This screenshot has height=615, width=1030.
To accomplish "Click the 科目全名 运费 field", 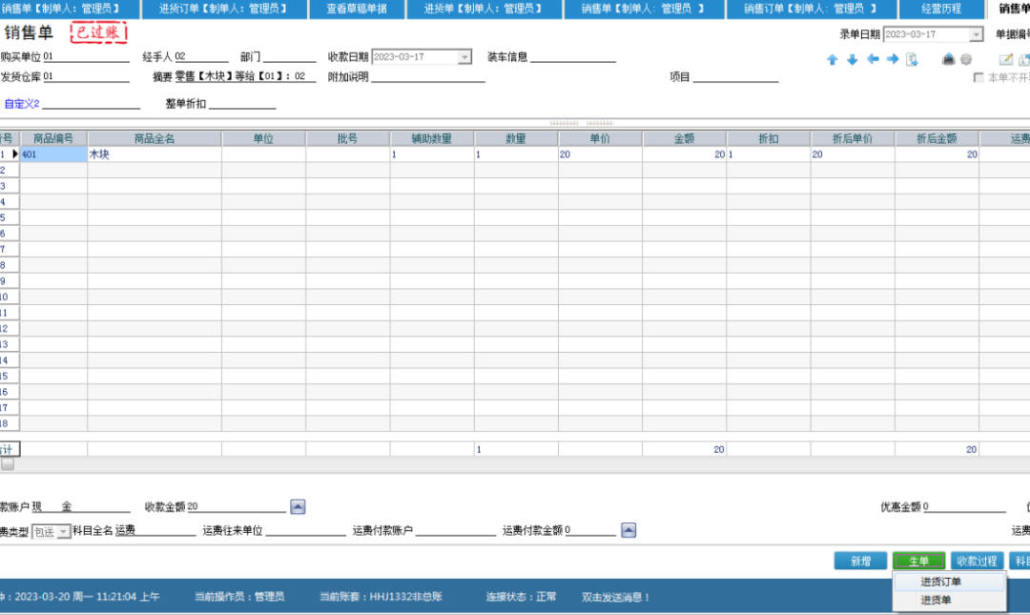I will [155, 531].
